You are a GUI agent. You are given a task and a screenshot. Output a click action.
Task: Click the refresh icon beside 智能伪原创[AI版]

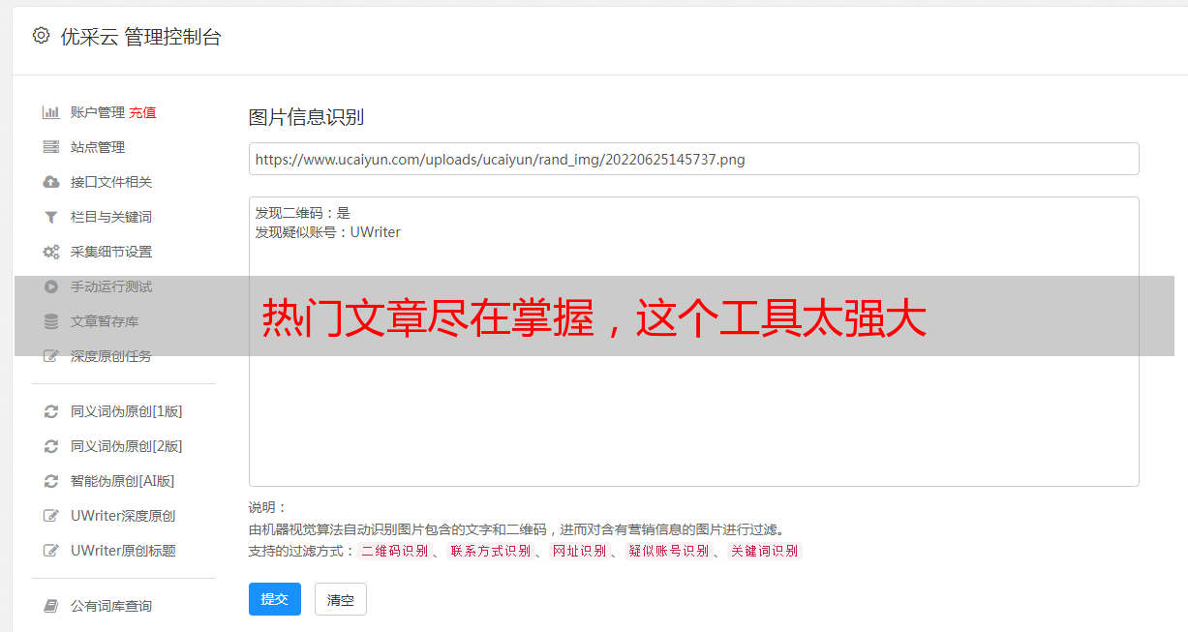(x=51, y=481)
